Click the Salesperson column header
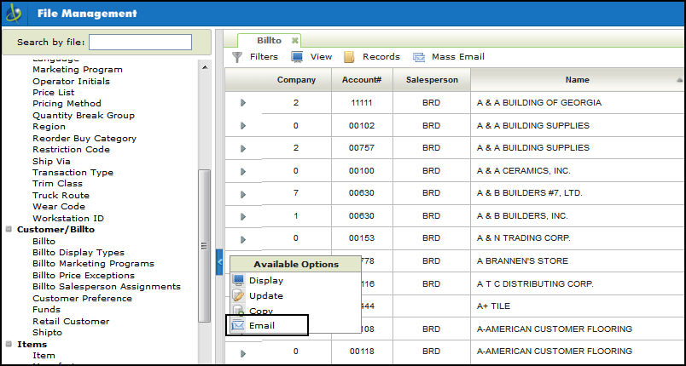Viewport: 686px width, 366px height. [x=432, y=80]
